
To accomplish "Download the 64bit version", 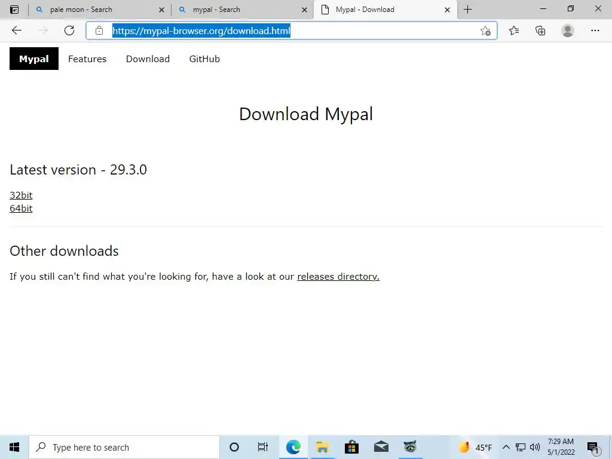I will coord(21,209).
